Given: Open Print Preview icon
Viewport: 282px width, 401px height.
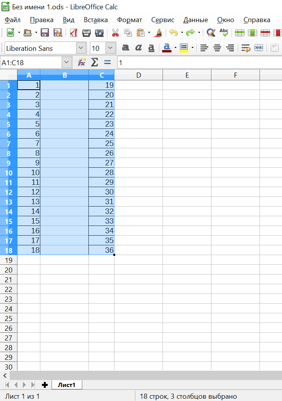Looking at the screenshot, I should 99,33.
